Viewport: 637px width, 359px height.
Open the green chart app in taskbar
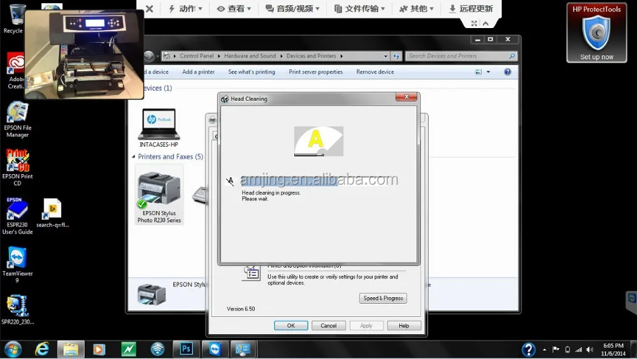point(129,349)
